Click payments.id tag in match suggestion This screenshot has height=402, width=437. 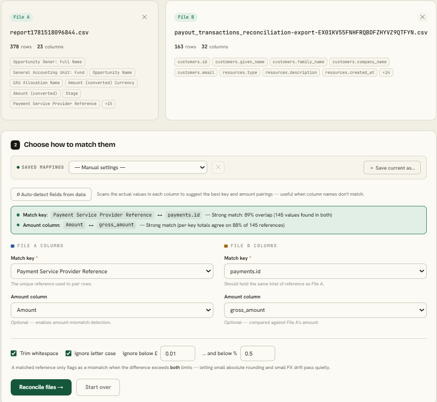pos(184,215)
